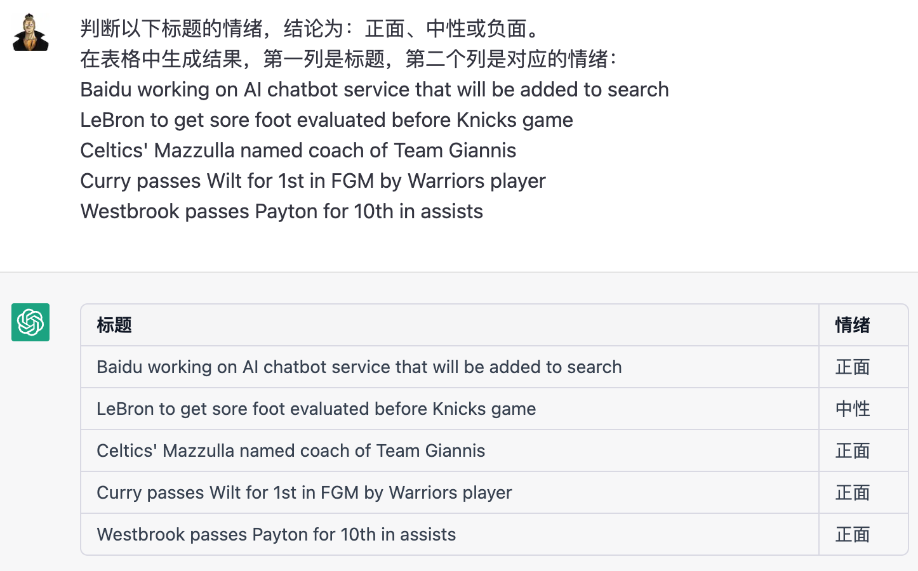Click the 正面 sentiment for Curry row
The width and height of the screenshot is (918, 571).
pyautogui.click(x=852, y=493)
